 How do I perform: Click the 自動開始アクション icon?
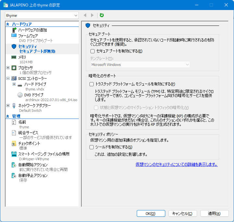pos(14,165)
